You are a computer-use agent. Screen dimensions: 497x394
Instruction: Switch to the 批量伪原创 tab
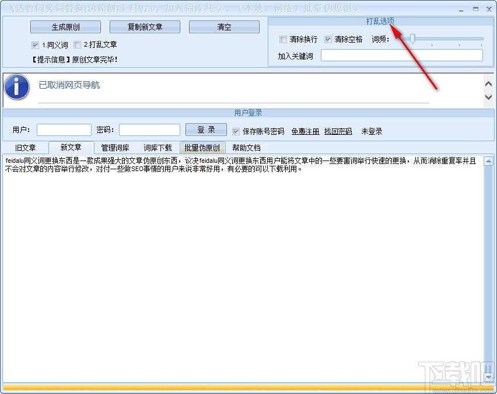(x=202, y=148)
